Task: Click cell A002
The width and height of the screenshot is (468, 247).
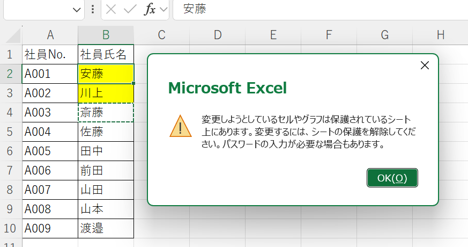Action: click(50, 93)
